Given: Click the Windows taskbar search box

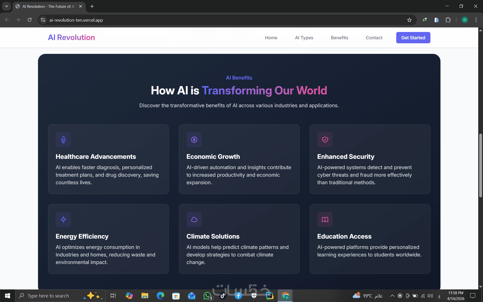Looking at the screenshot, I should point(50,296).
